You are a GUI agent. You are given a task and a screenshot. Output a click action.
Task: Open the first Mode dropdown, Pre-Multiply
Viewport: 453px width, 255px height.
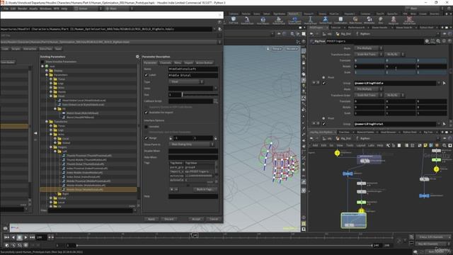pyautogui.click(x=369, y=48)
